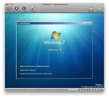This screenshot has height=98, width=109.
Task: Click the keyboard status bar icon
Action: [79, 90]
